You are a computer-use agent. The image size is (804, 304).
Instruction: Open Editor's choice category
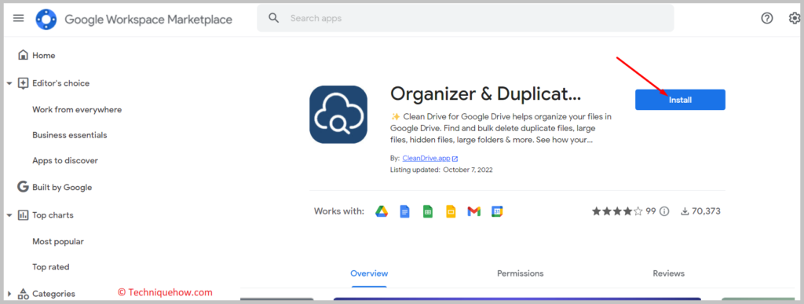click(x=60, y=83)
